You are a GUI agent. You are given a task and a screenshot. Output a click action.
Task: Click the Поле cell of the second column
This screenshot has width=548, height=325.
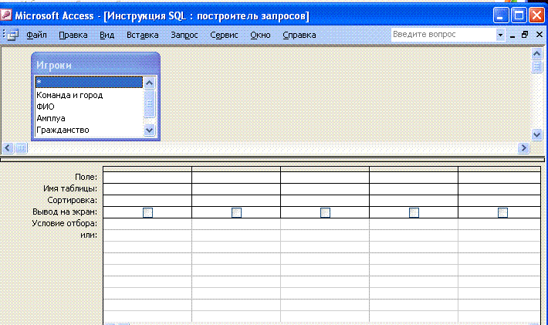236,178
